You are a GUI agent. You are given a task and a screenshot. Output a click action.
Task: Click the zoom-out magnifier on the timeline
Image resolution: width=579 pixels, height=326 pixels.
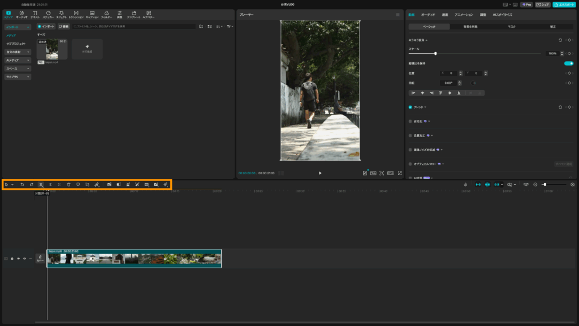(535, 185)
